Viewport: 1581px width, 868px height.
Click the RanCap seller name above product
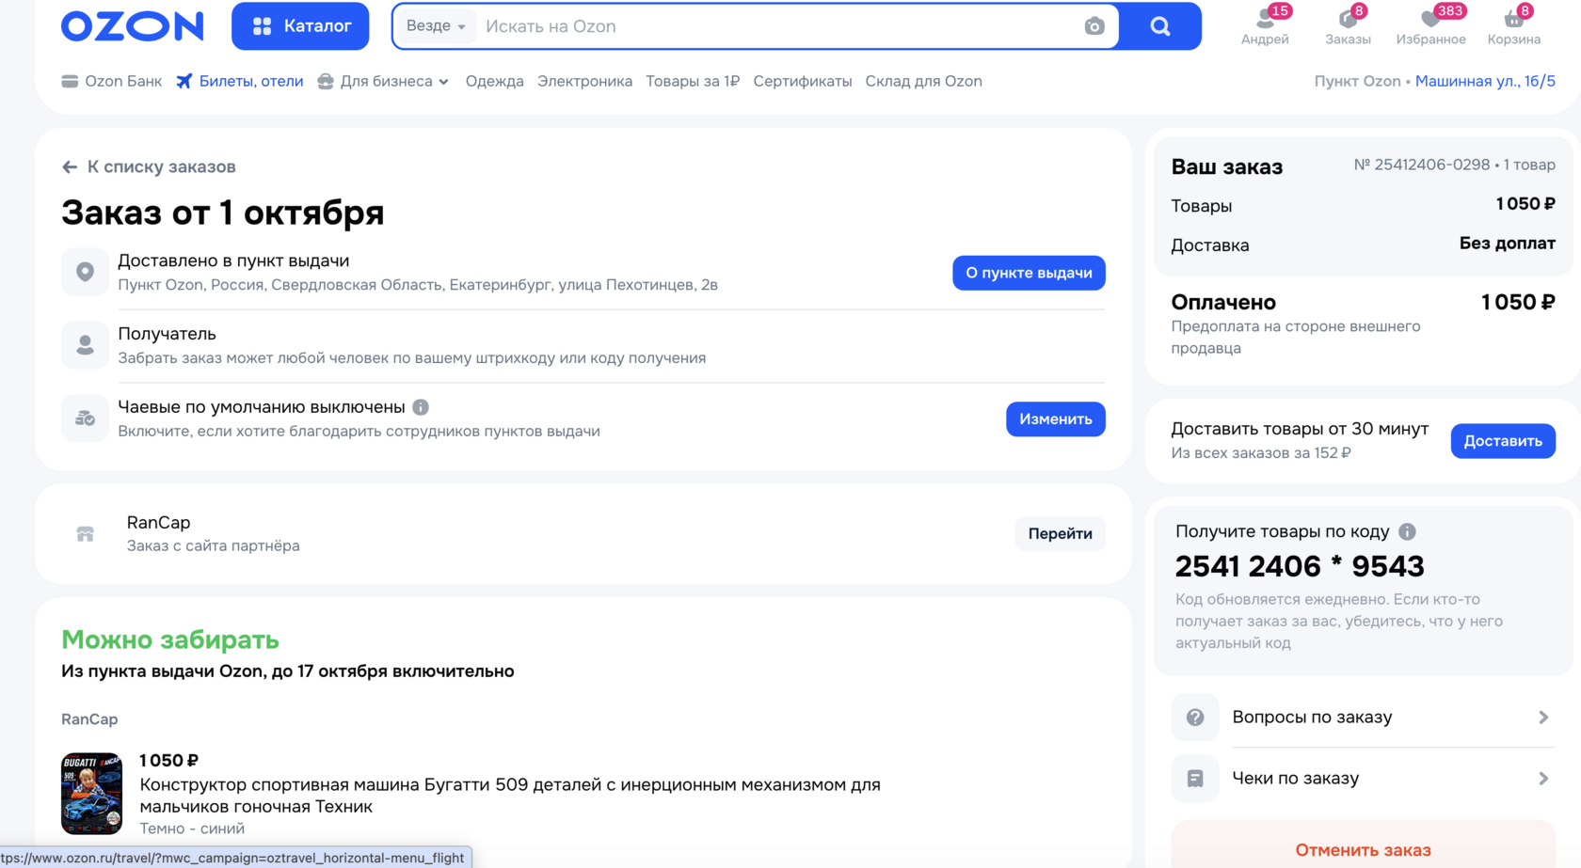tap(89, 718)
